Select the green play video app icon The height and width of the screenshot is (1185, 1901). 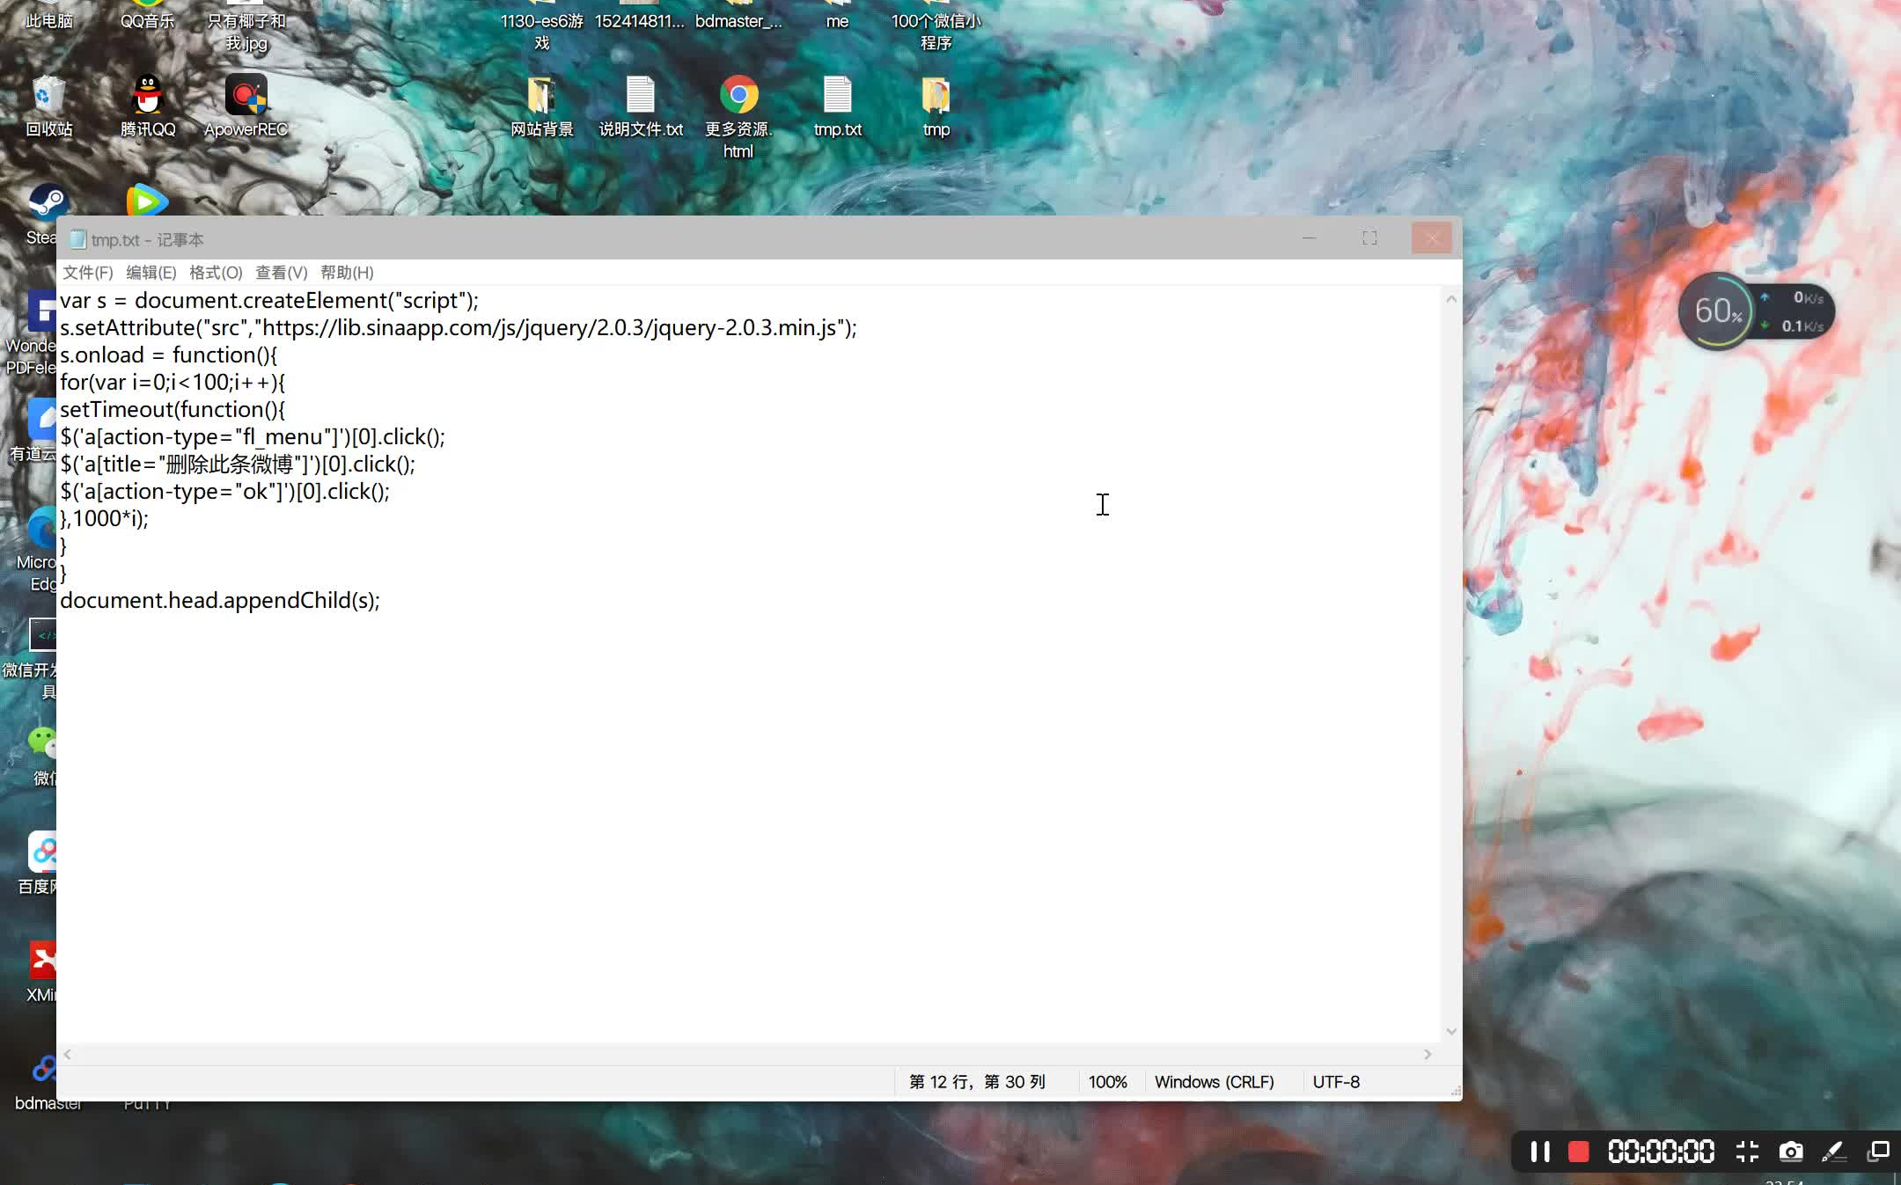pos(147,201)
